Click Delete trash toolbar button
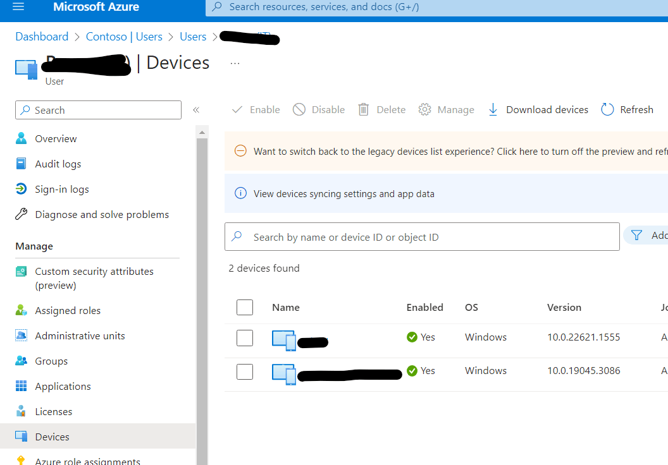Screen dimensions: 668x465 click(381, 110)
